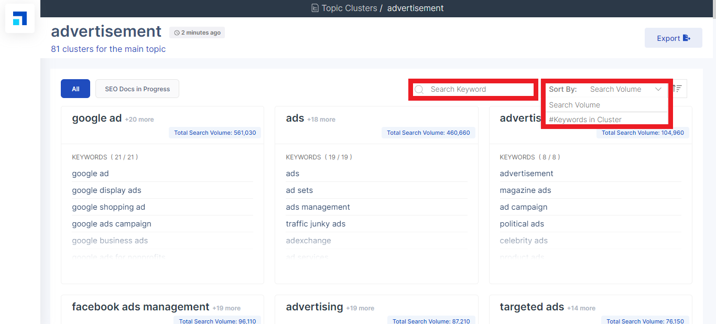Select keyword ad sets
This screenshot has width=716, height=324.
(299, 190)
